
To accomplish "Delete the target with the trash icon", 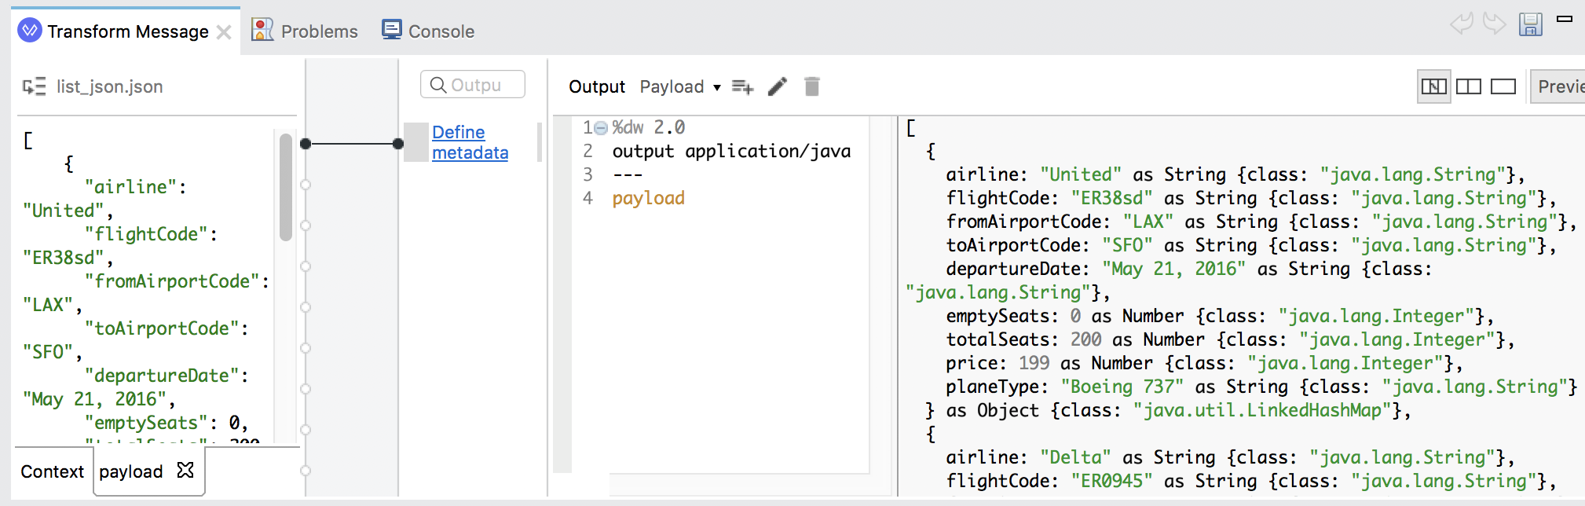I will point(812,86).
